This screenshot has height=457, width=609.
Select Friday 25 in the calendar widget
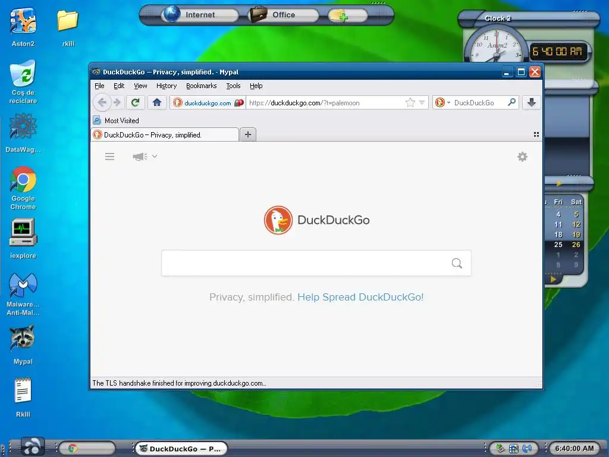click(558, 245)
